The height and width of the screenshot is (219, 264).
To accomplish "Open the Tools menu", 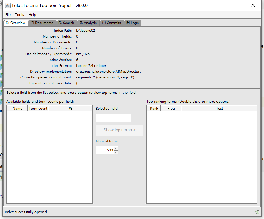I will [19, 15].
